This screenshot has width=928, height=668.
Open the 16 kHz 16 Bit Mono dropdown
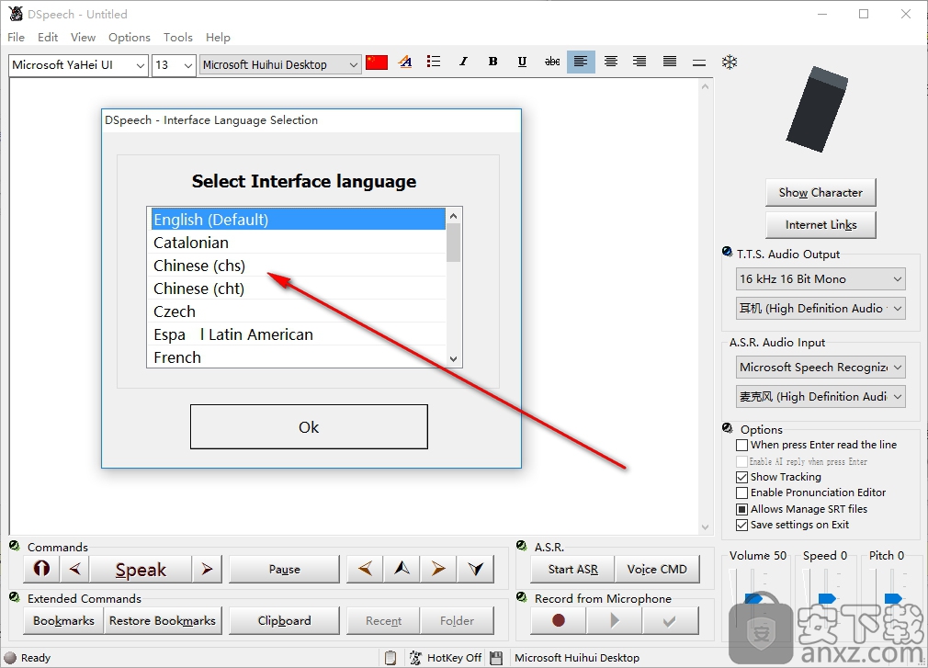click(x=820, y=278)
